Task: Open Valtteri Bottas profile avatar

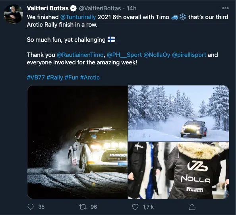Action: point(13,14)
